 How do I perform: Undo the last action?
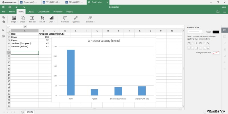[17, 7]
